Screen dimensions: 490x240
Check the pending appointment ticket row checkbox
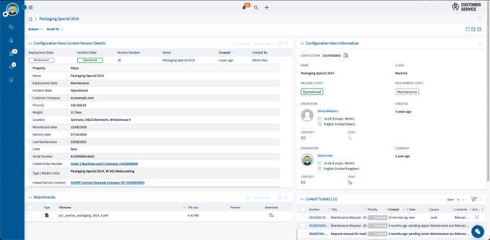pyautogui.click(x=302, y=225)
